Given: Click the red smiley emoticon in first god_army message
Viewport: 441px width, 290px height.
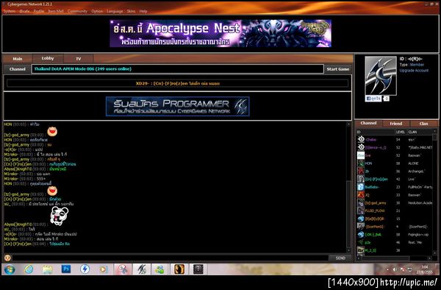Looking at the screenshot, I should (x=52, y=132).
